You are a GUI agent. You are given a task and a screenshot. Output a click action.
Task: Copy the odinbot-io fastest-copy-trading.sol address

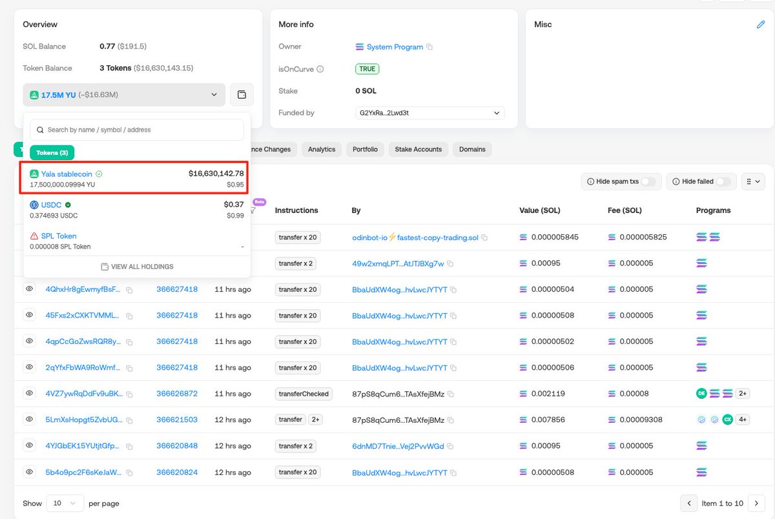(x=484, y=238)
